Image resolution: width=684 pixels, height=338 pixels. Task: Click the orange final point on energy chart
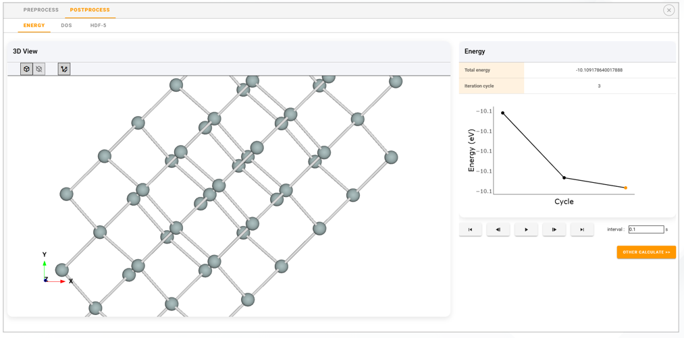(626, 188)
